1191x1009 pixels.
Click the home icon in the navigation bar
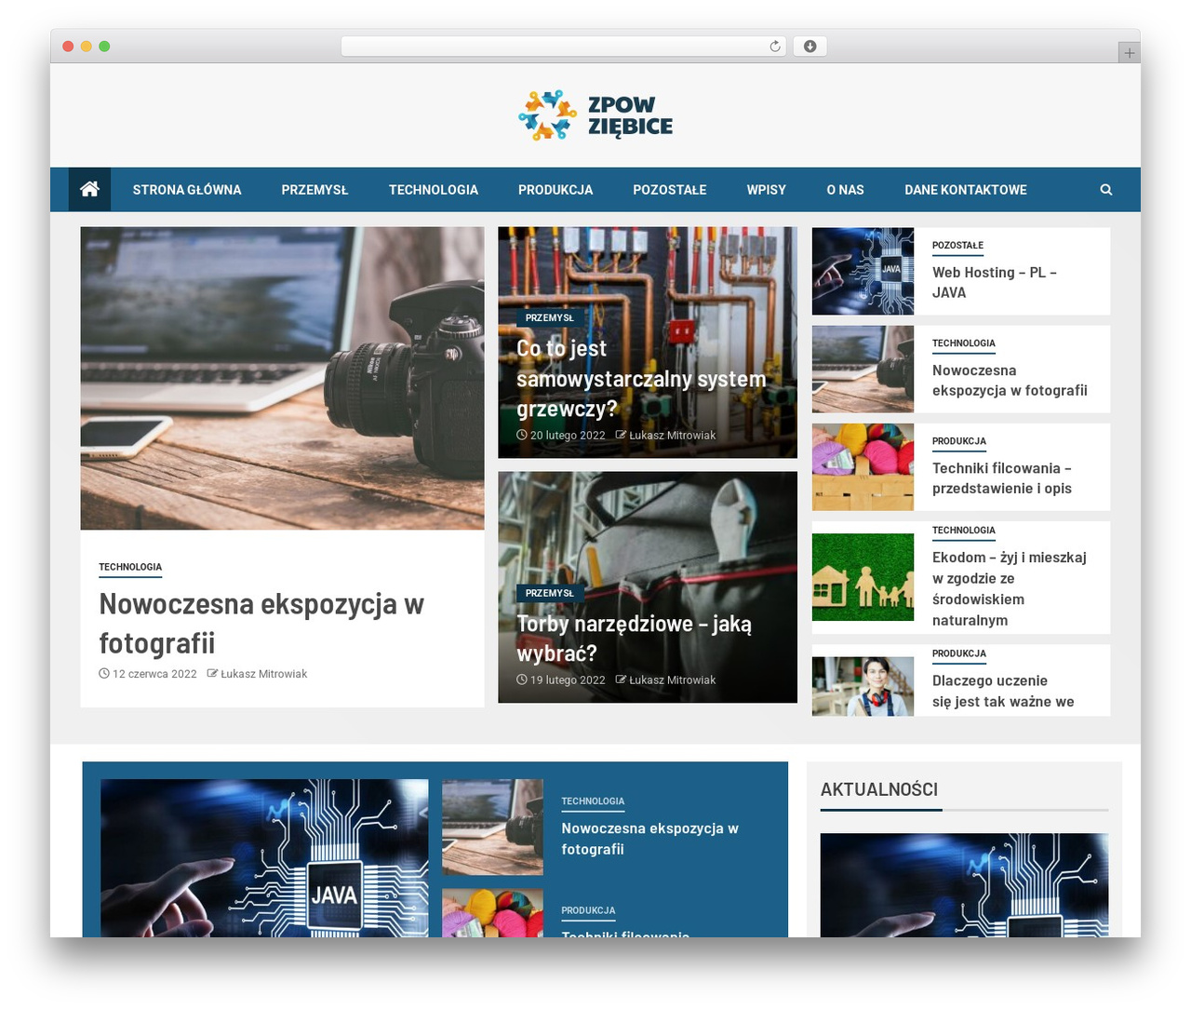pos(89,190)
